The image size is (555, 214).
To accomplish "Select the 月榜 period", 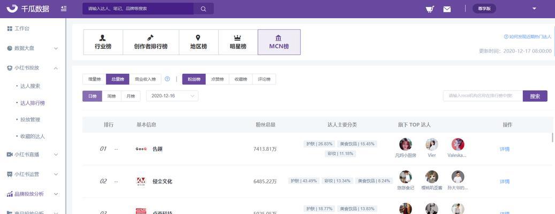I will tap(131, 96).
